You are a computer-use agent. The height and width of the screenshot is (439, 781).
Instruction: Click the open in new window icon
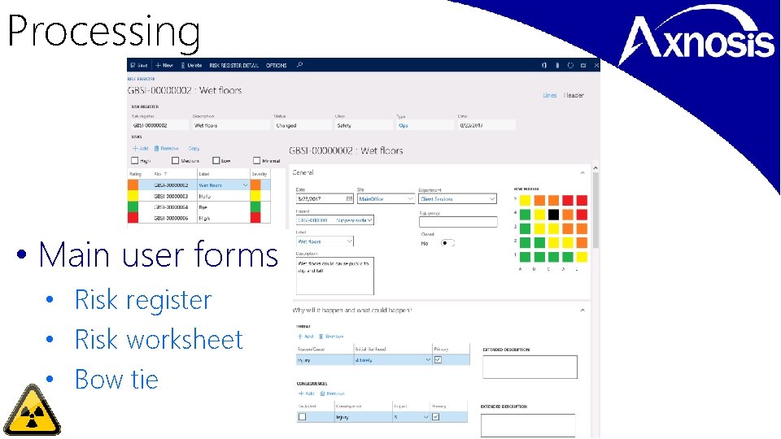tap(583, 65)
